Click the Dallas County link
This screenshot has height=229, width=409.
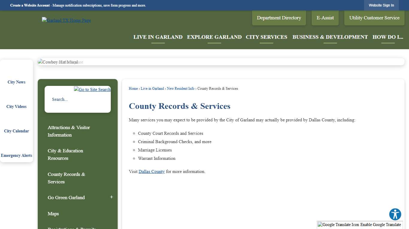click(152, 171)
